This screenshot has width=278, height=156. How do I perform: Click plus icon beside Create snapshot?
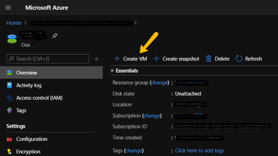click(156, 59)
